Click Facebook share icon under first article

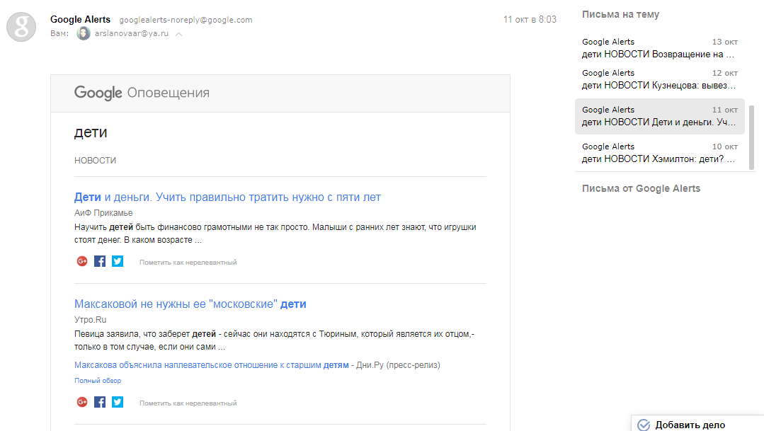pos(100,261)
